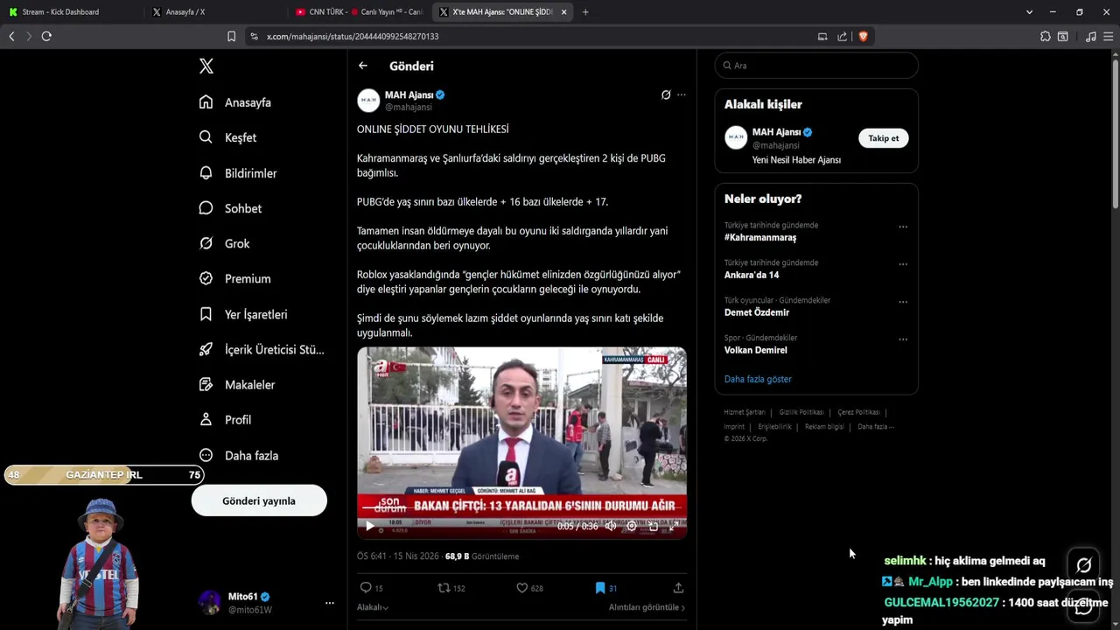This screenshot has height=630, width=1120.
Task: Click the Makaleler icon in sidebar
Action: tap(206, 384)
